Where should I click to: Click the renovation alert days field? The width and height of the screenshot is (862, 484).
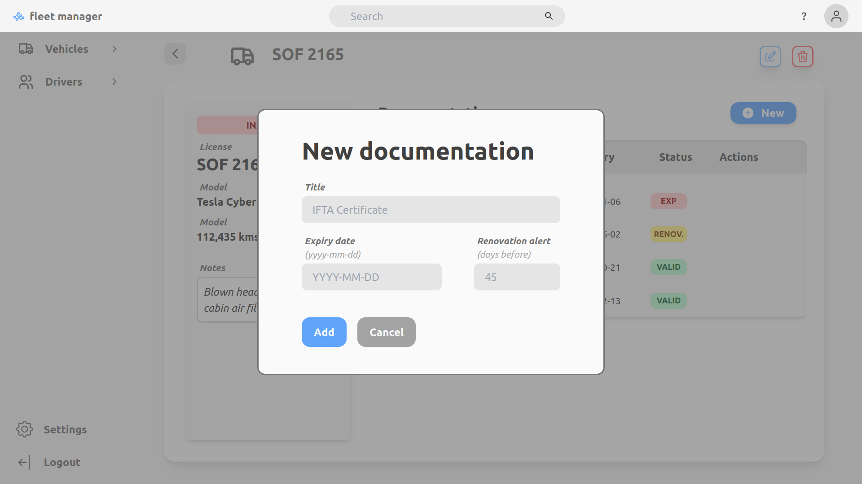click(x=517, y=277)
